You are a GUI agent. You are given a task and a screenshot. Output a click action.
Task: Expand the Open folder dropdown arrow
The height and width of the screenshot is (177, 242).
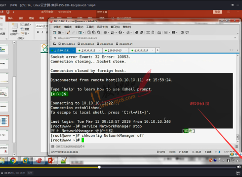(x=63, y=32)
